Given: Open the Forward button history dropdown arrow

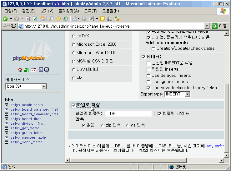Looking at the screenshot, I should 22,19.
